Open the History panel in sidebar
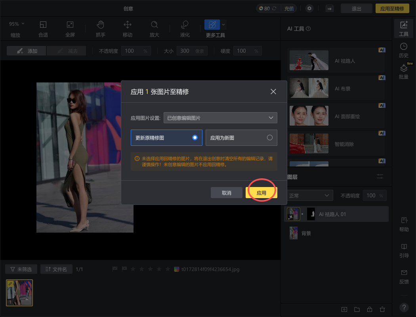 point(403,50)
